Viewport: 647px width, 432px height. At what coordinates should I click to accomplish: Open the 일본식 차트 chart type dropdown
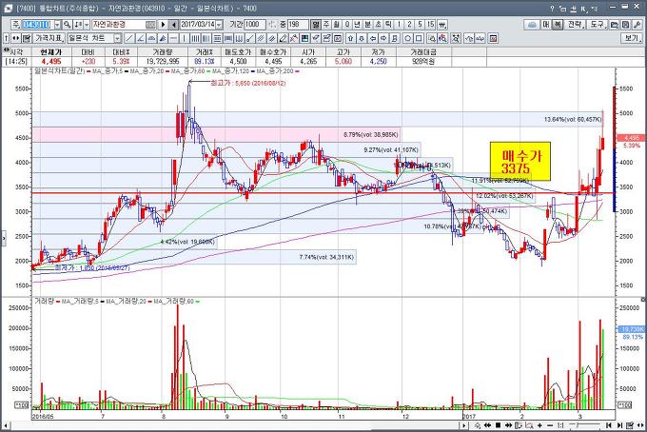pyautogui.click(x=118, y=38)
